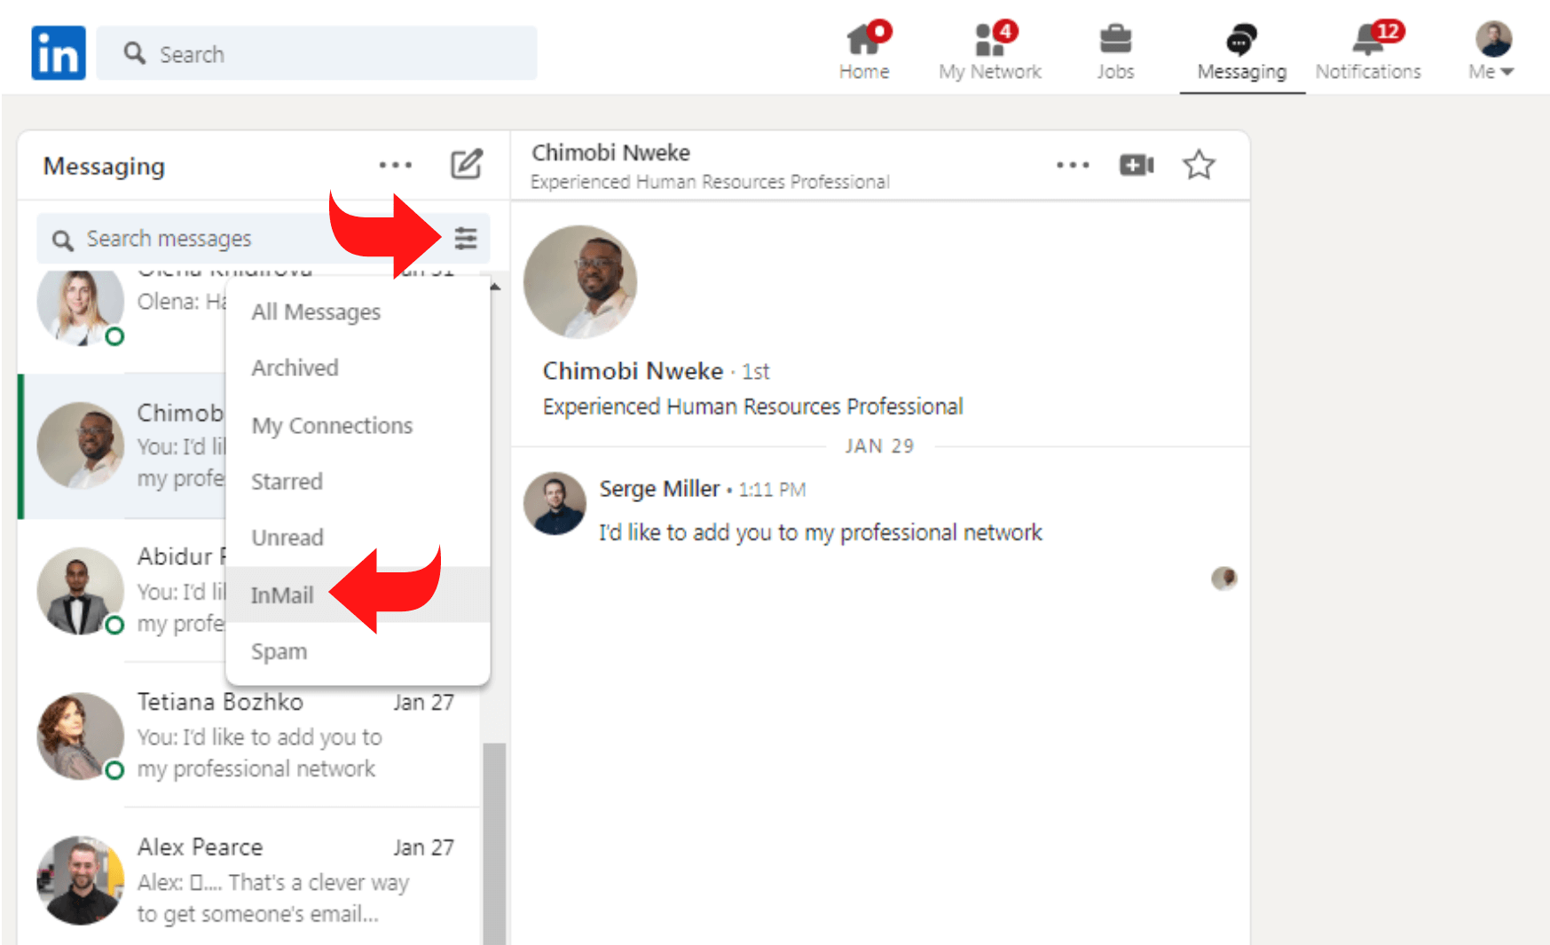The width and height of the screenshot is (1550, 945).
Task: Open more options in Chimobi's conversation header
Action: coord(1073,164)
